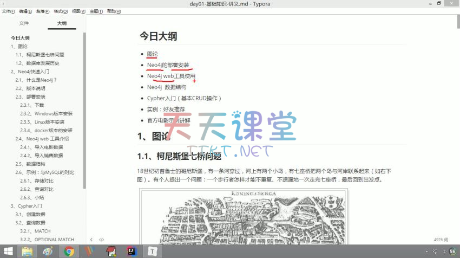This screenshot has height=258, width=460.
Task: Click the Typora taskbar icon
Action: pyautogui.click(x=153, y=251)
